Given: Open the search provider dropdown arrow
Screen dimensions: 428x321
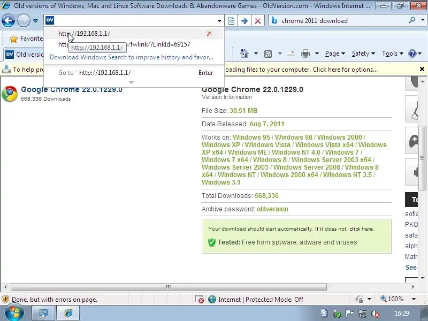Looking at the screenshot, I should click(x=423, y=20).
